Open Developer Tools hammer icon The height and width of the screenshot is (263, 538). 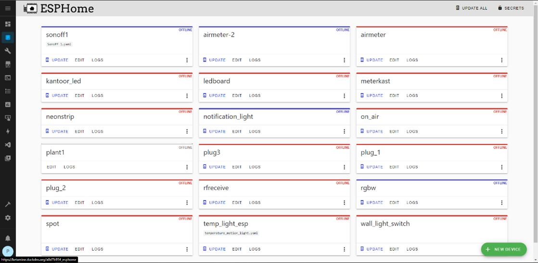pos(8,204)
